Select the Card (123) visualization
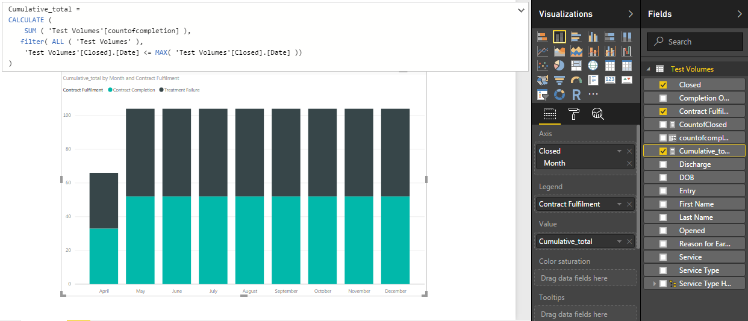The image size is (748, 321). click(610, 80)
